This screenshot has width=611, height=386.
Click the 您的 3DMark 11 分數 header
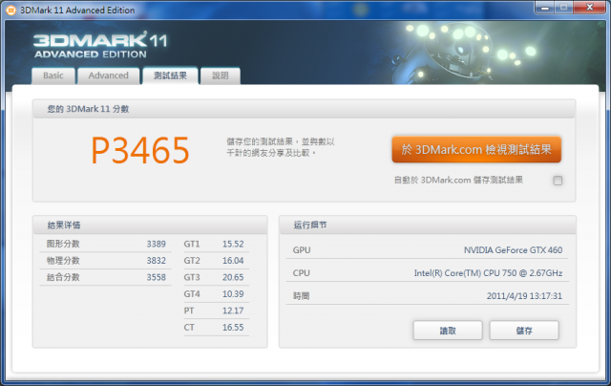tap(304, 109)
